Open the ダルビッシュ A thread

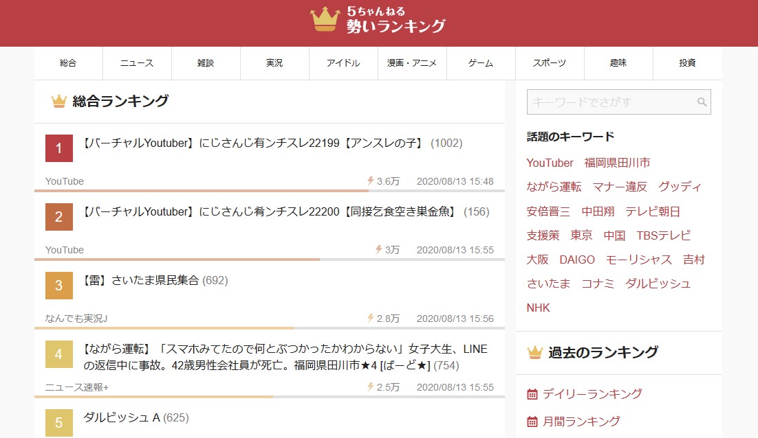point(136,417)
